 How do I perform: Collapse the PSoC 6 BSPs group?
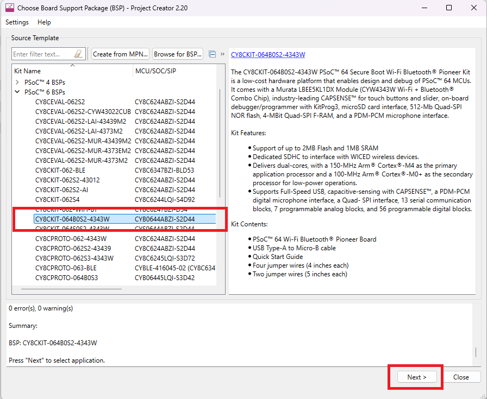point(17,92)
